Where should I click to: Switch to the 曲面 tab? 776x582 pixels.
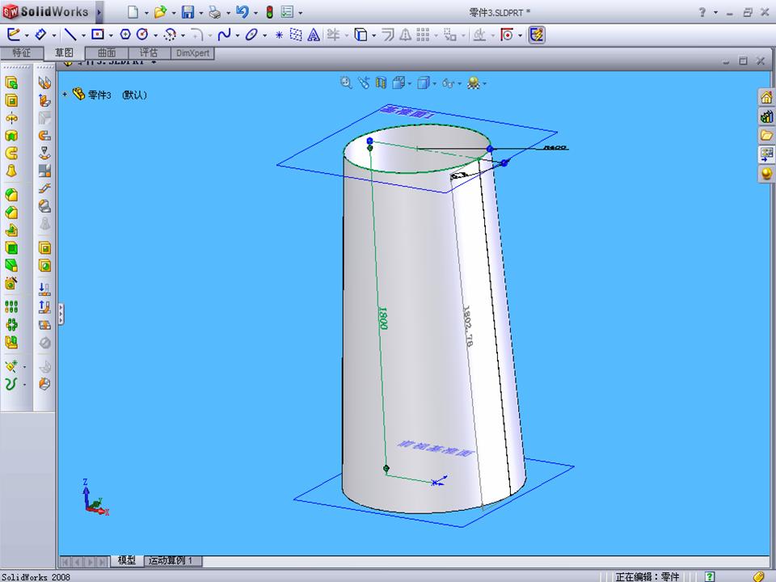pos(107,53)
